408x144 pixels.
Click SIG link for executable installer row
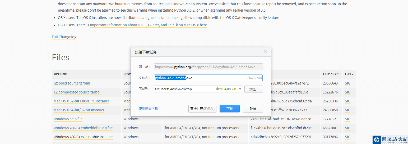point(347,137)
